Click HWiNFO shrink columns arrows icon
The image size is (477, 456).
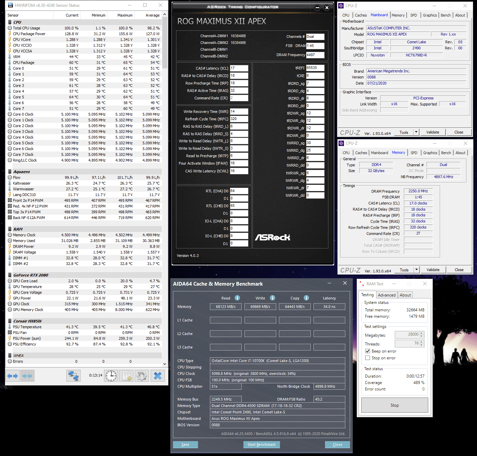click(27, 376)
